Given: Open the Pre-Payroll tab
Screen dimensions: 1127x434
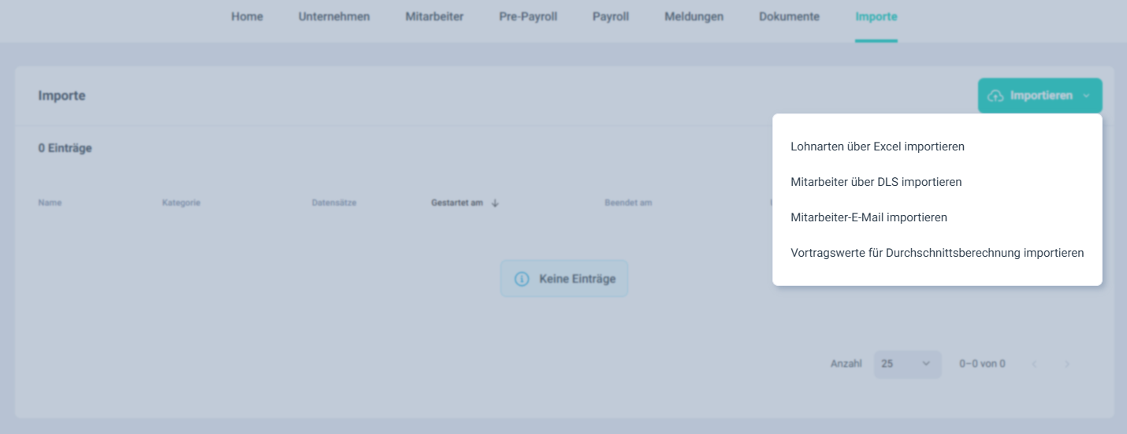Looking at the screenshot, I should 528,17.
